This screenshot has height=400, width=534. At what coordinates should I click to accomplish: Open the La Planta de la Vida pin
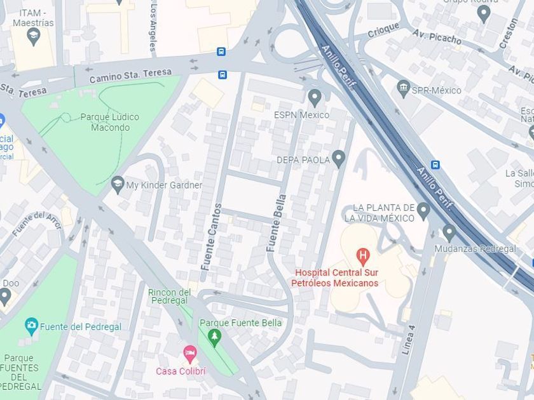423,211
